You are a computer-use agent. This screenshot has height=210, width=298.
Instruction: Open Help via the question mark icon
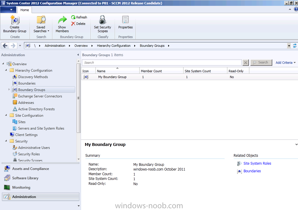[x=296, y=9]
